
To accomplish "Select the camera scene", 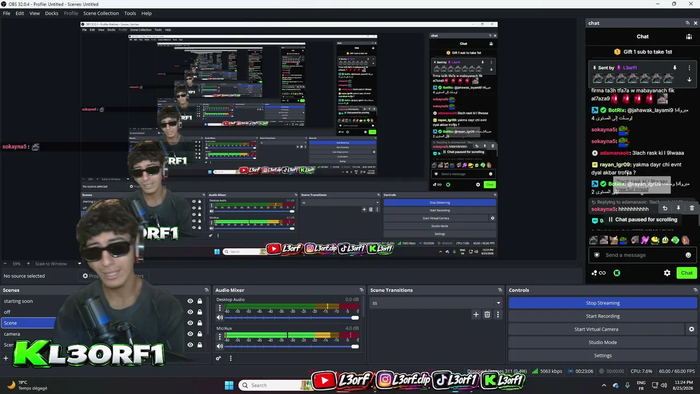I will pyautogui.click(x=12, y=334).
